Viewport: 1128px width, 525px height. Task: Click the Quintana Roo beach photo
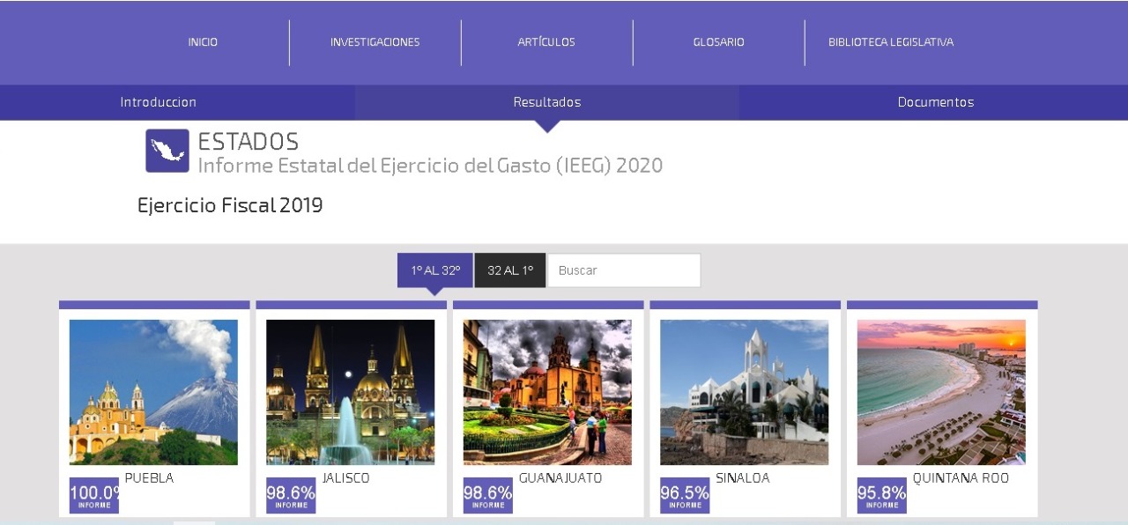(x=941, y=392)
